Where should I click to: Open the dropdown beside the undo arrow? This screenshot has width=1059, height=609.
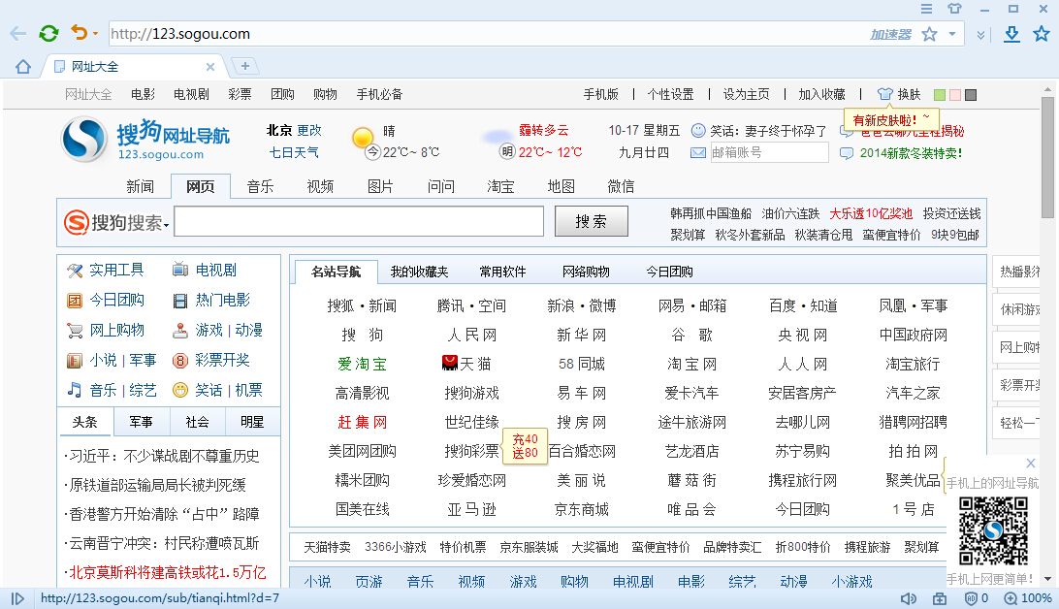click(x=95, y=34)
